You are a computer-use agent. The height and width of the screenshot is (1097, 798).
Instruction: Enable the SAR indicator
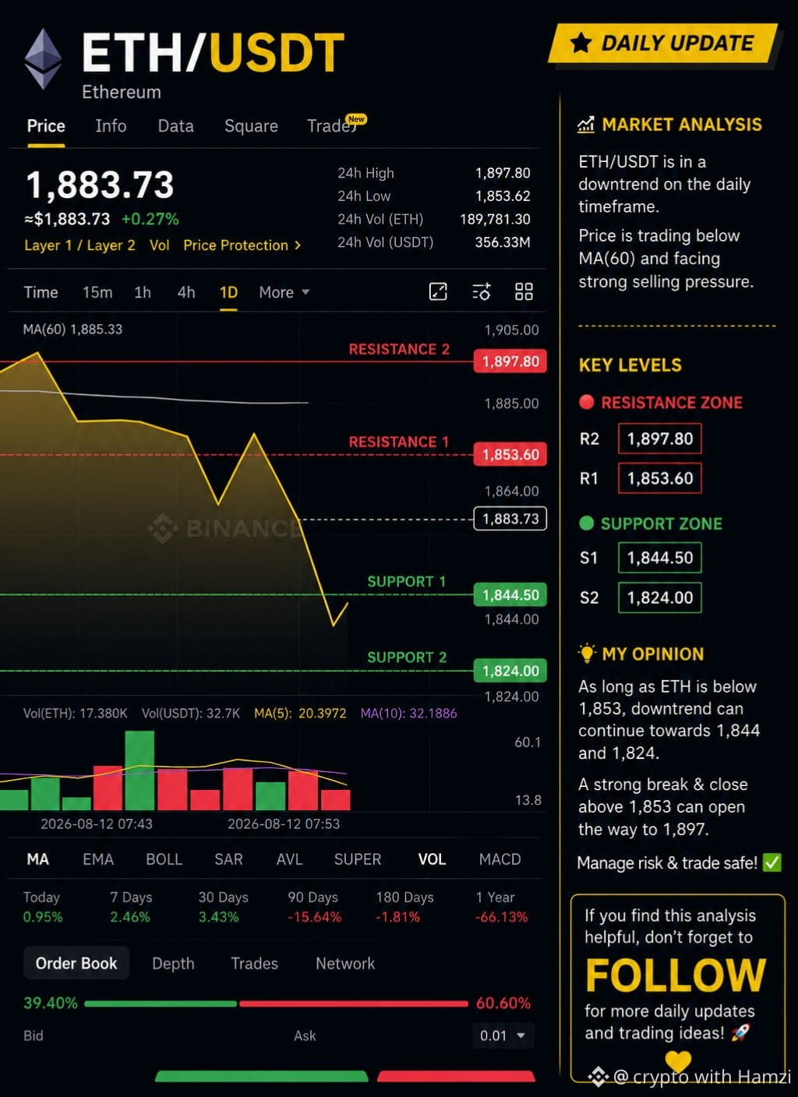pos(228,859)
